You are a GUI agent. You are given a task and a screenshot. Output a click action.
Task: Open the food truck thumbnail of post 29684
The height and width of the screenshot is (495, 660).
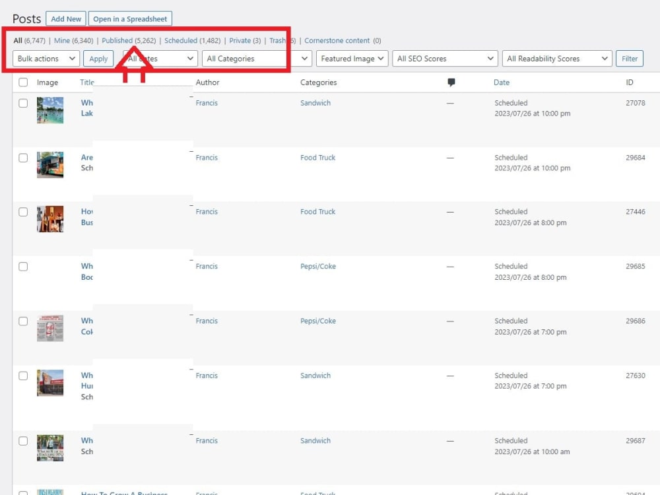tap(50, 164)
